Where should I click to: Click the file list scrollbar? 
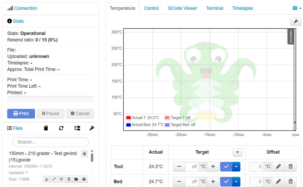(x=92, y=157)
